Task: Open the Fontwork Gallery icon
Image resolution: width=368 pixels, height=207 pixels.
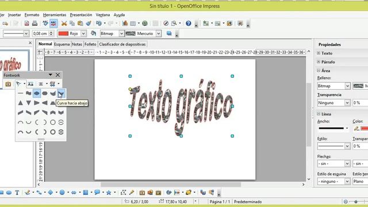Action: pyautogui.click(x=8, y=84)
